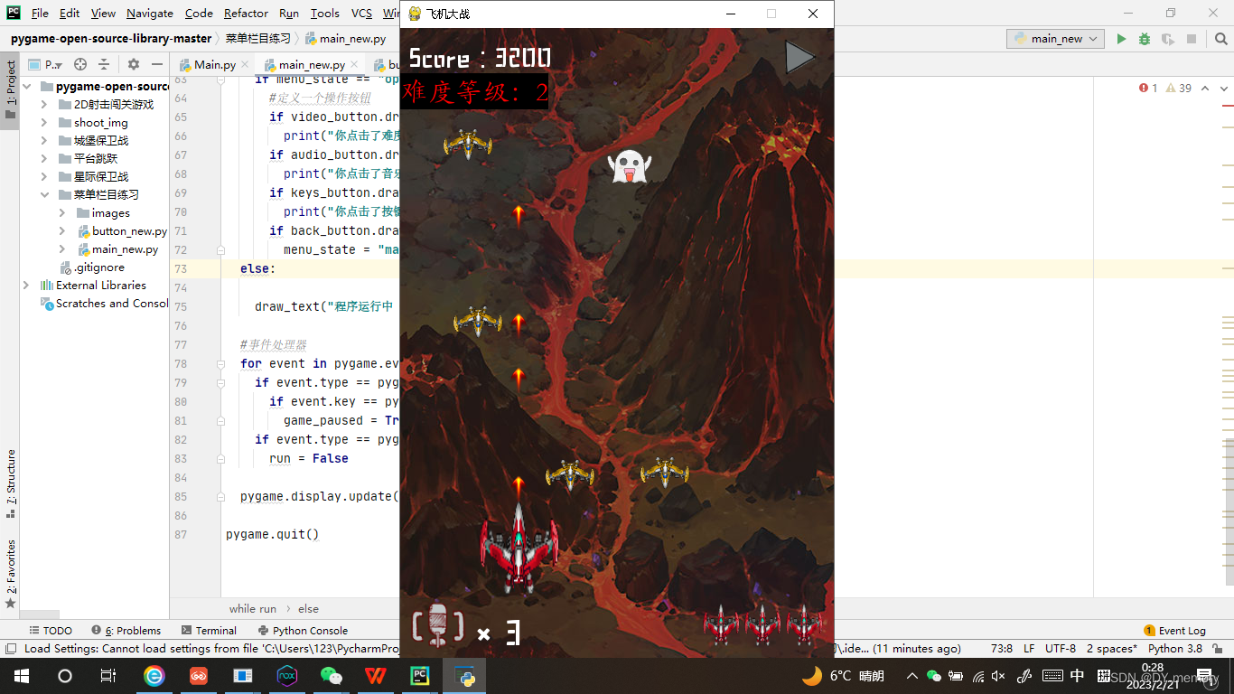
Task: Close the Main.py editor tab
Action: pos(247,65)
